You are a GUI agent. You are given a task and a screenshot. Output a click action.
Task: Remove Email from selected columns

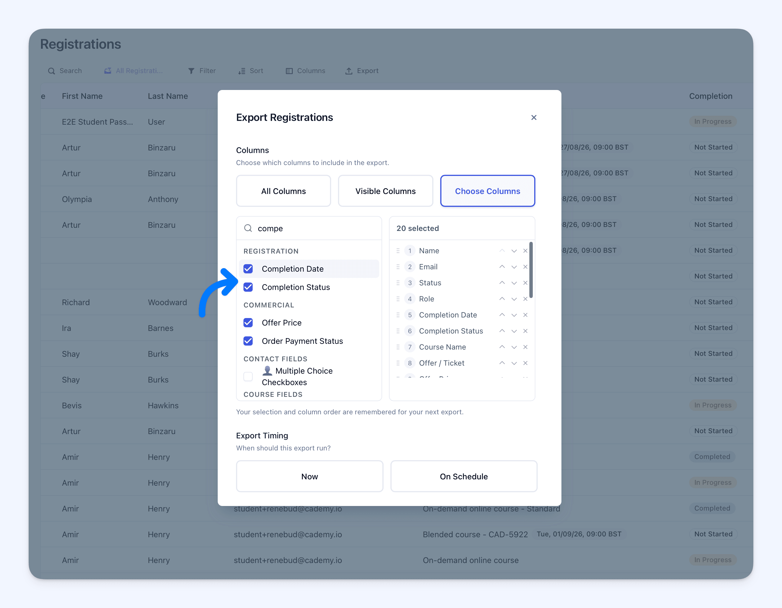click(x=525, y=267)
